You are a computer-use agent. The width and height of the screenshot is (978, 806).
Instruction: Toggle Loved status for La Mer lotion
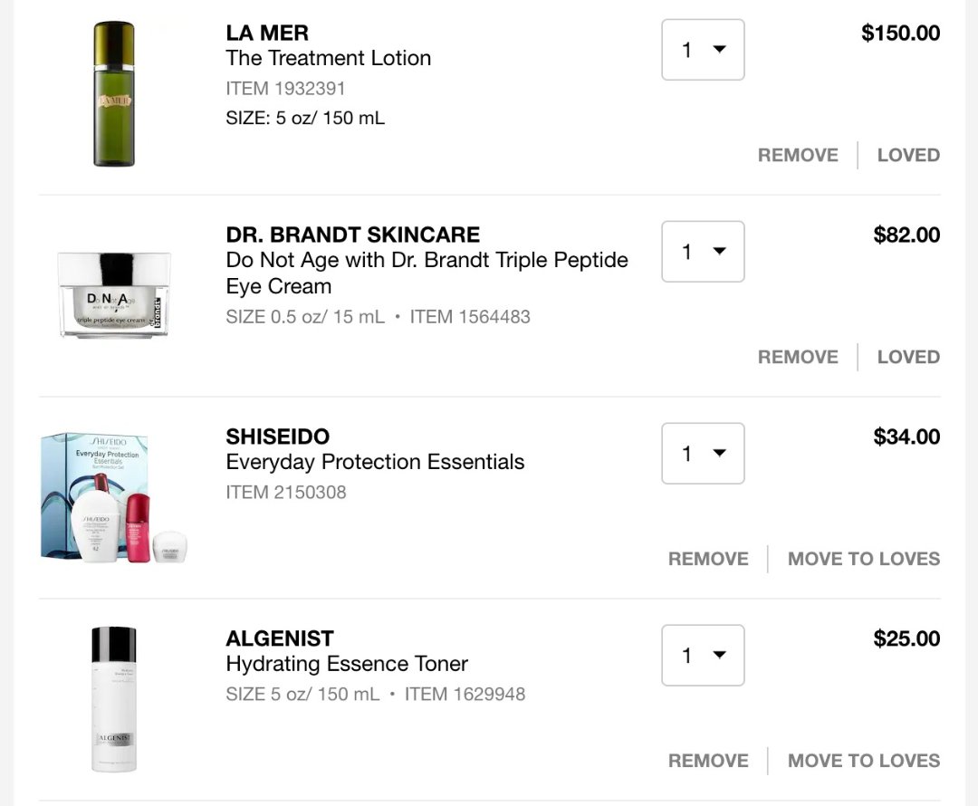908,155
